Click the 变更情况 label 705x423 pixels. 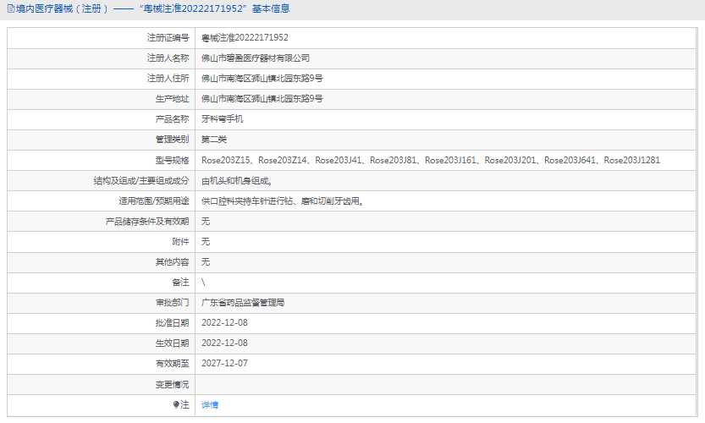[172, 384]
